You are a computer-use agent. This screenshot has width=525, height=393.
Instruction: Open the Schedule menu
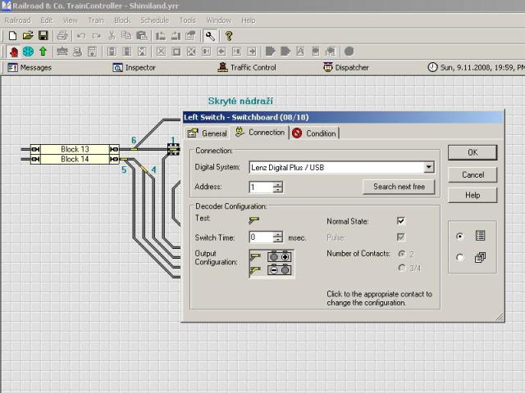click(x=155, y=20)
